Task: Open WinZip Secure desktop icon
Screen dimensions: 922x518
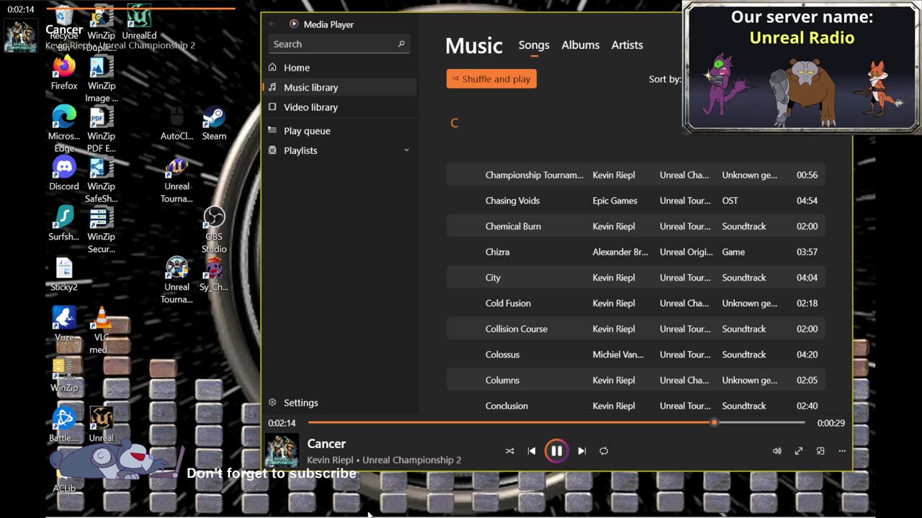Action: (x=102, y=230)
